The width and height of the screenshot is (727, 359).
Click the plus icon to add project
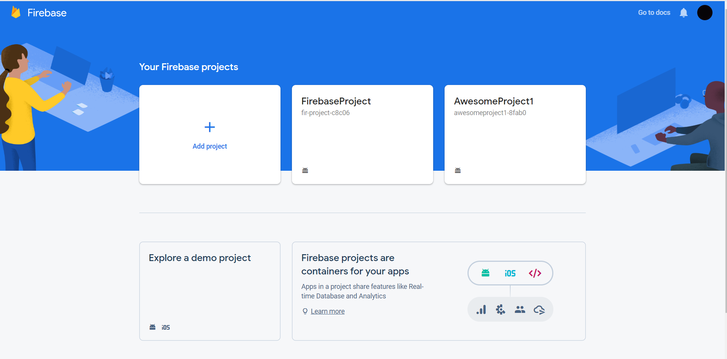click(x=210, y=127)
